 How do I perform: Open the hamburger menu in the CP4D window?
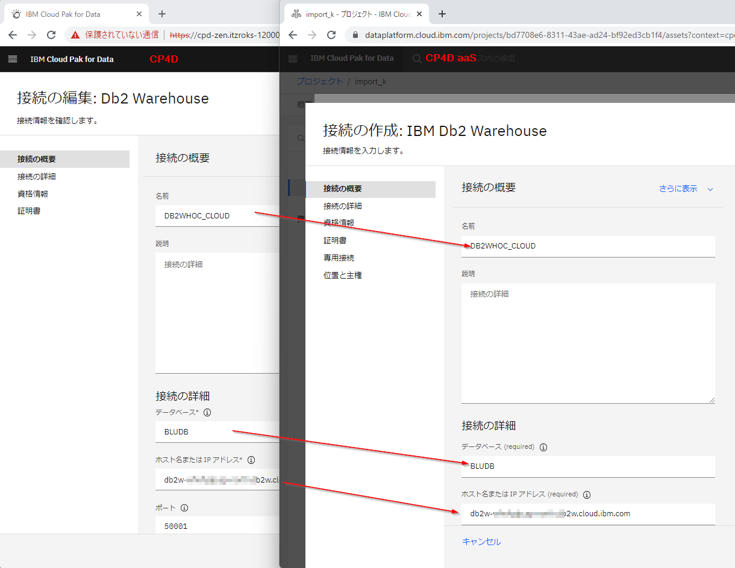pos(13,59)
